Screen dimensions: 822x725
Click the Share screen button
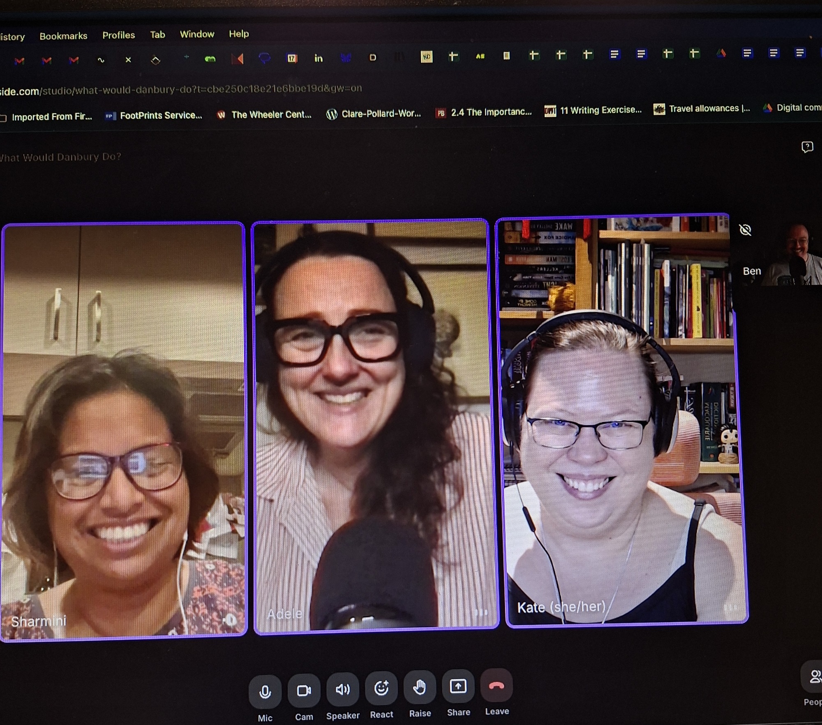coord(458,686)
